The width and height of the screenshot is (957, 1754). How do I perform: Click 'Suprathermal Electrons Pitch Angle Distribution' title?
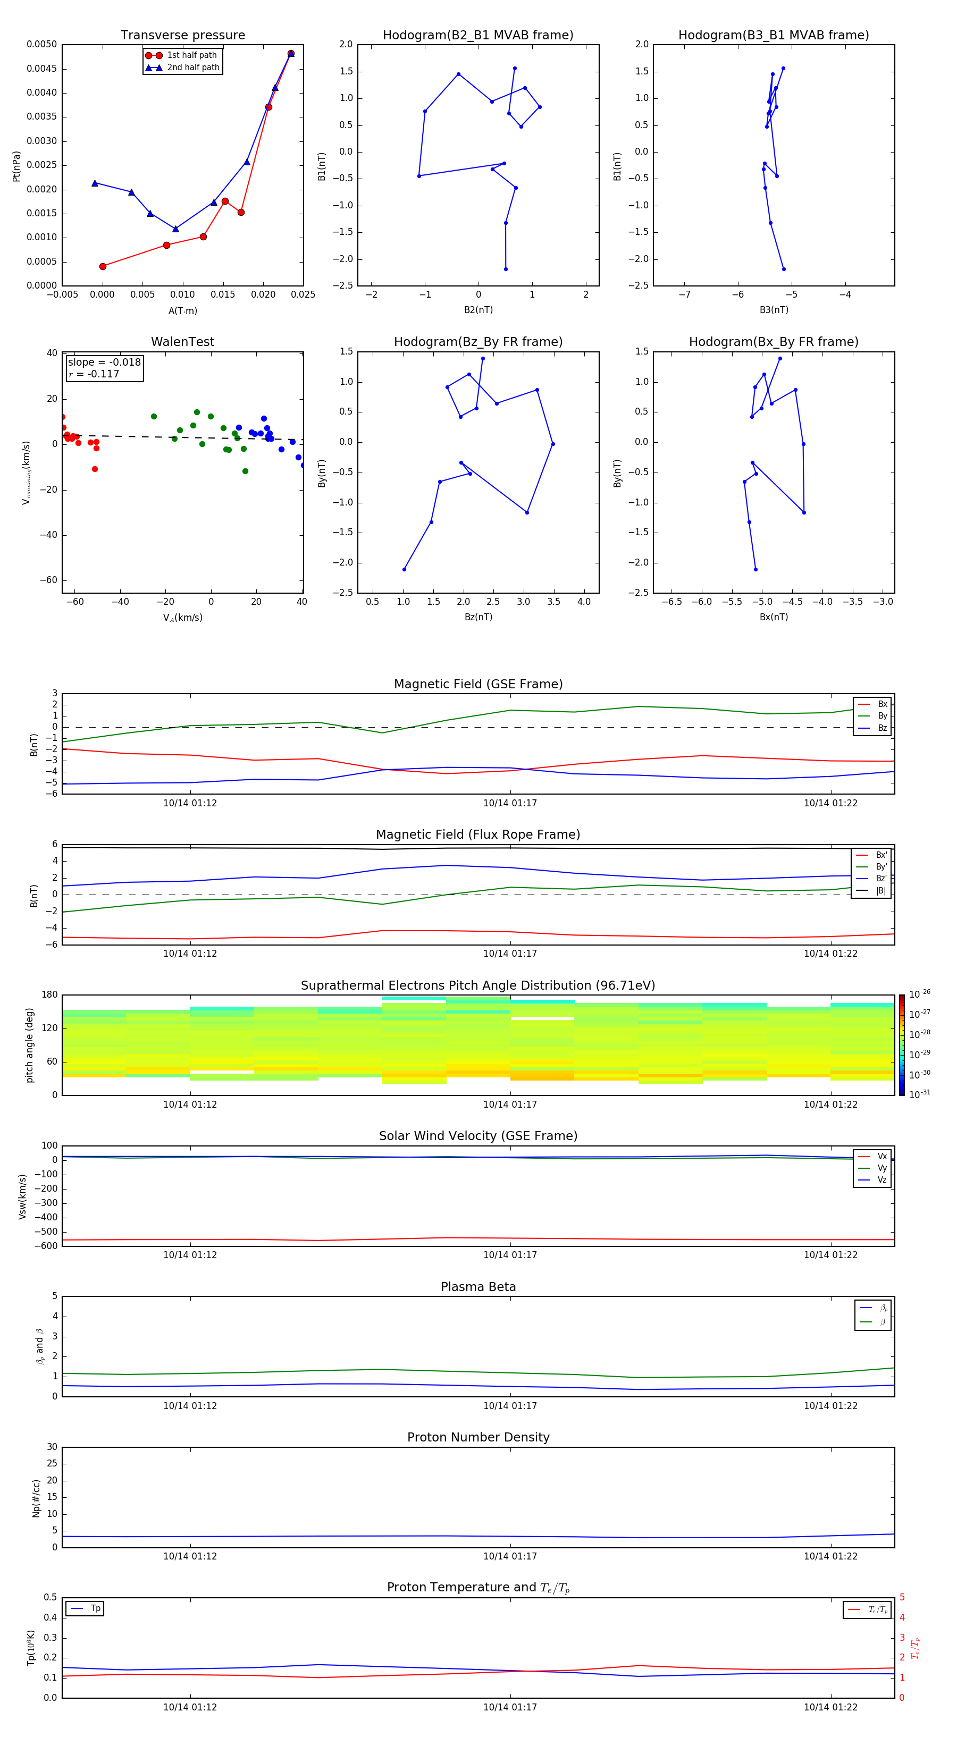click(478, 985)
